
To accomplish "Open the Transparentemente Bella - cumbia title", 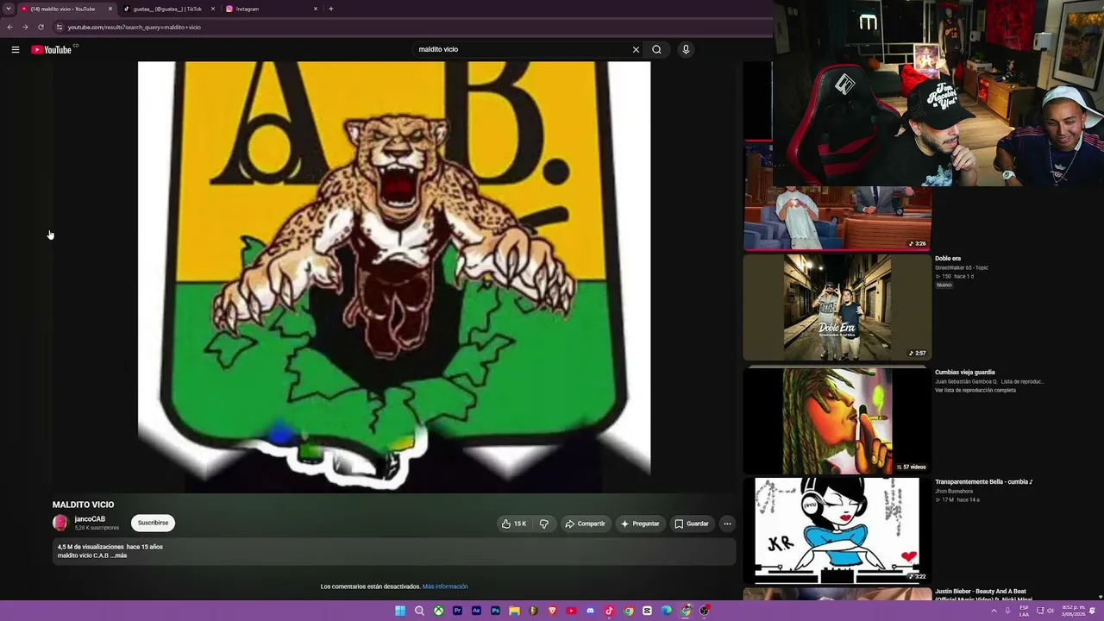I will 984,482.
